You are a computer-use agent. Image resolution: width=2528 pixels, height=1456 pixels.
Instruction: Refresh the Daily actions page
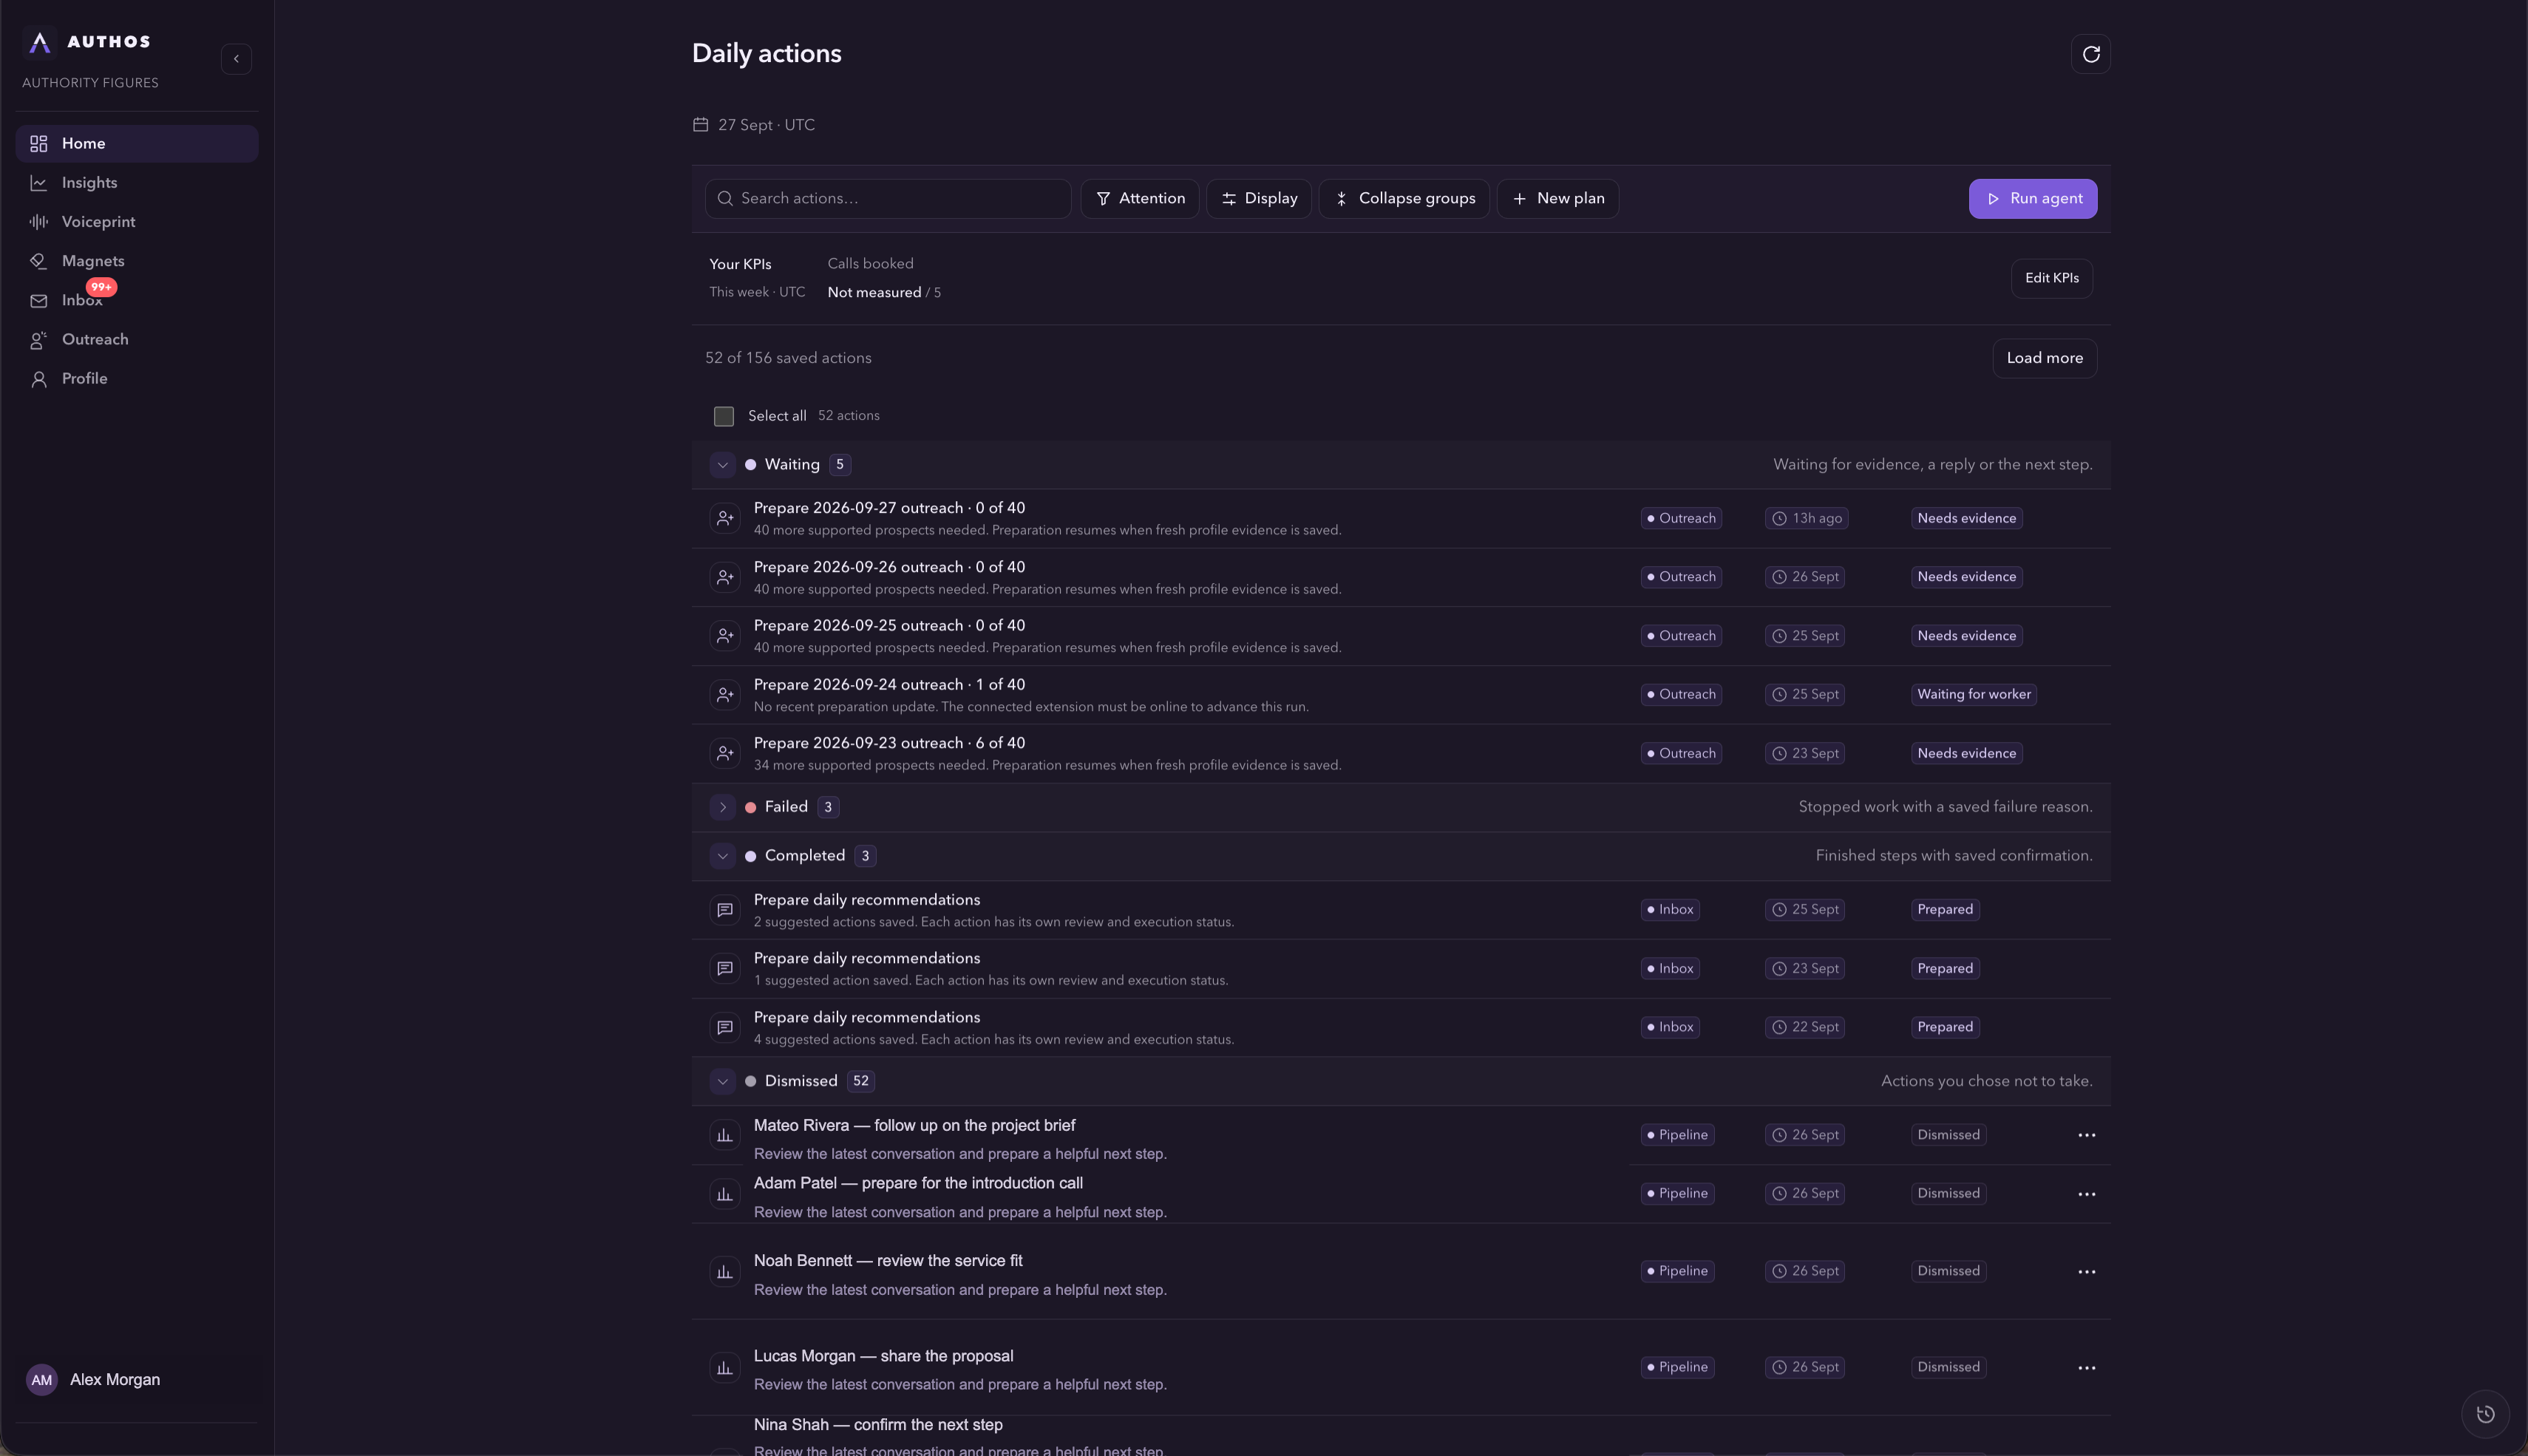click(x=2091, y=54)
